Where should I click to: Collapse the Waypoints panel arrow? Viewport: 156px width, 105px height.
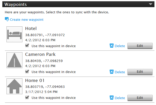coord(151,4)
